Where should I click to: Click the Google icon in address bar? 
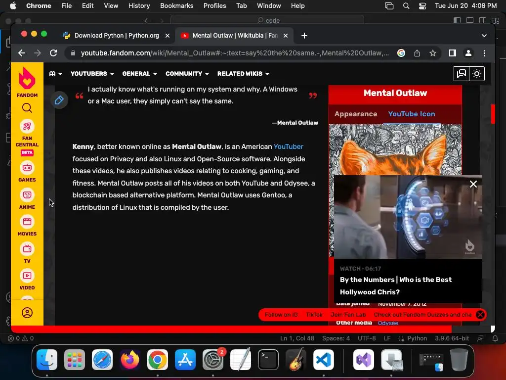(x=401, y=53)
